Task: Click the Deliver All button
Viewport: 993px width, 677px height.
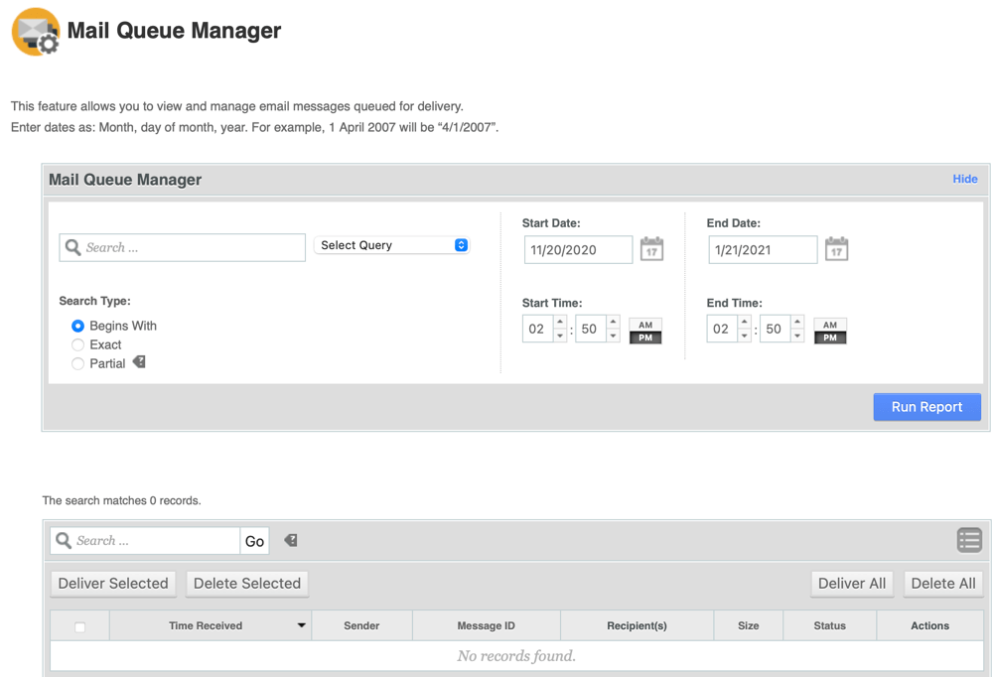Action: [851, 584]
